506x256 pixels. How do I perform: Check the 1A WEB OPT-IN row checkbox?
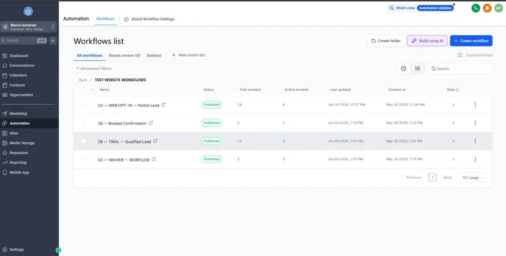pyautogui.click(x=84, y=105)
